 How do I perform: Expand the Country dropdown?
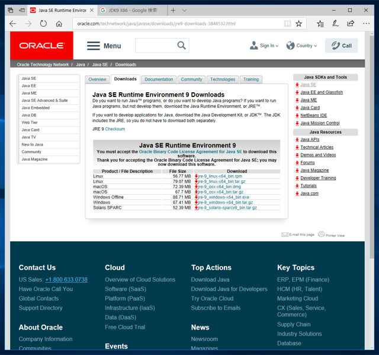click(x=301, y=46)
